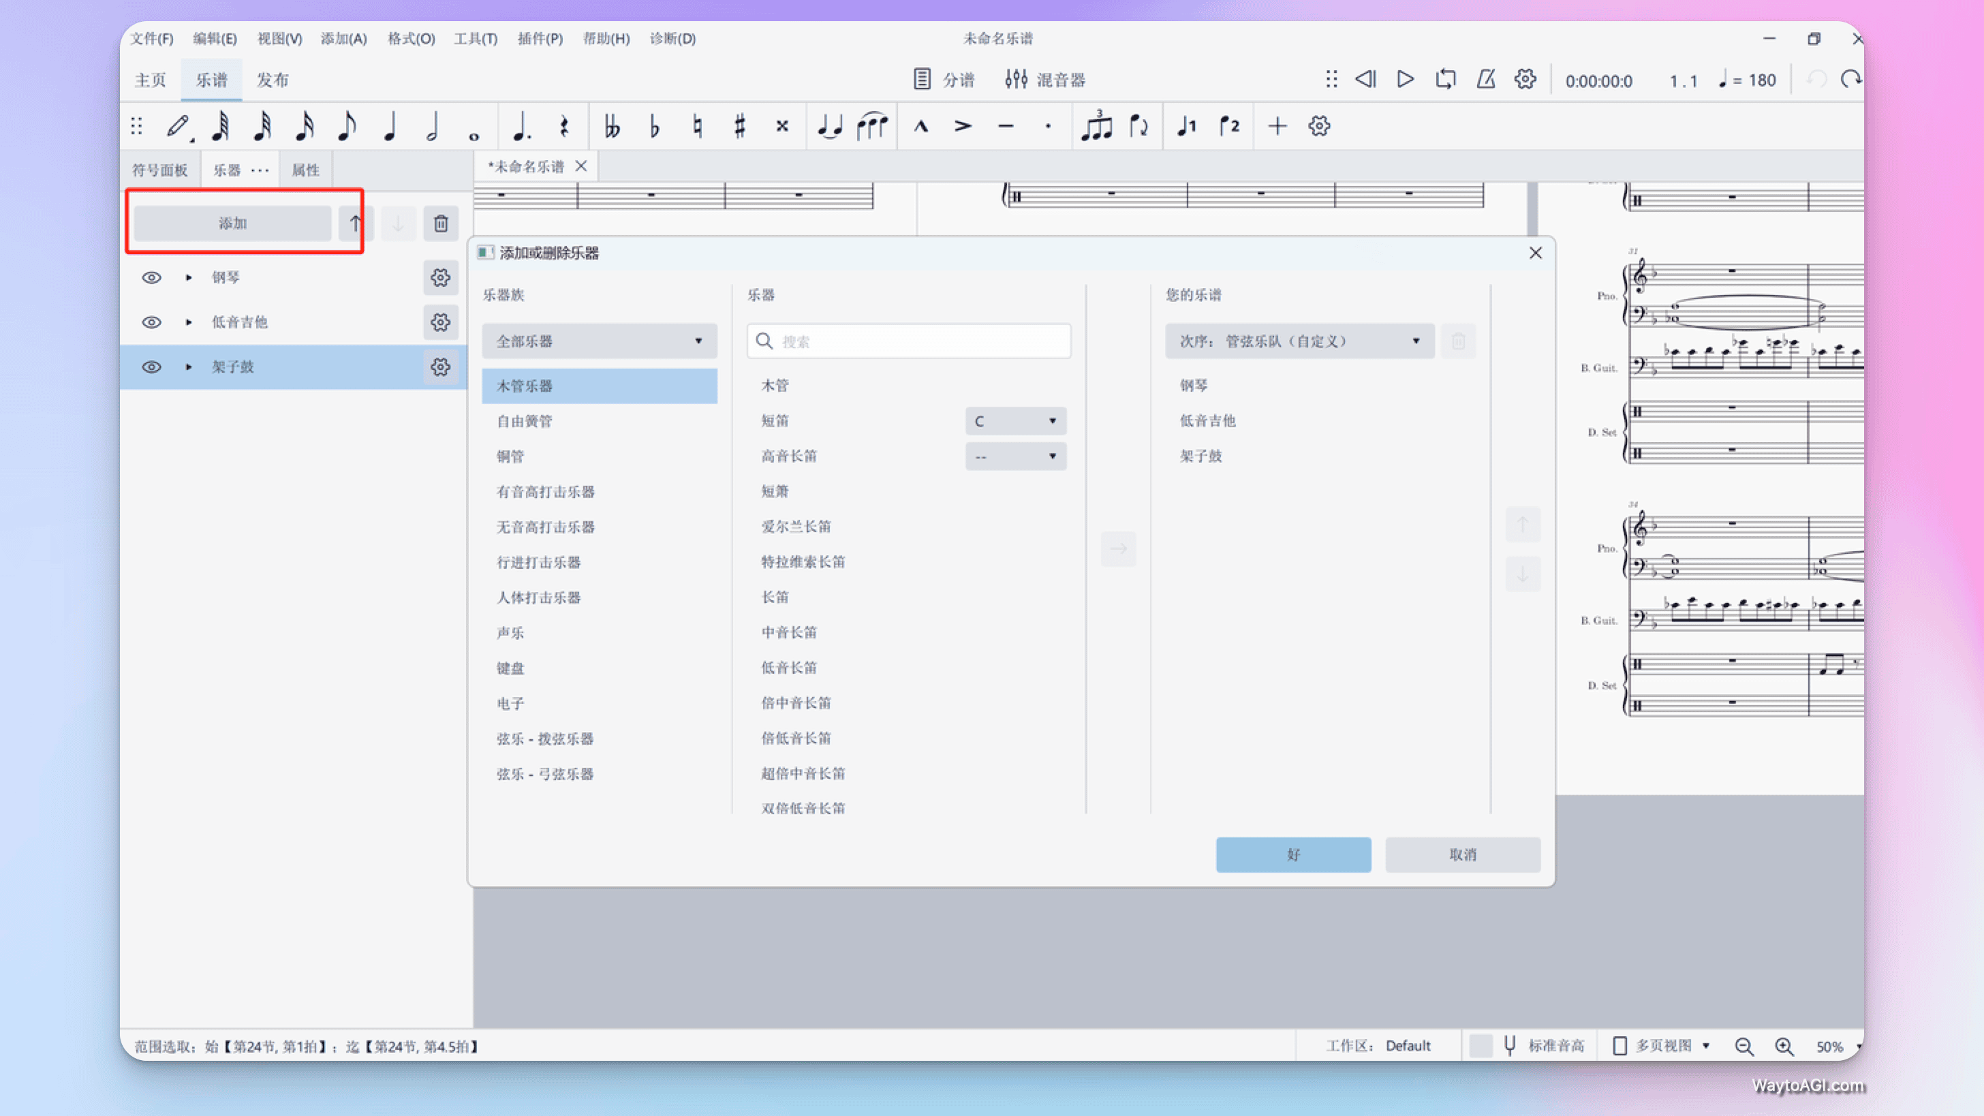Image resolution: width=1984 pixels, height=1116 pixels.
Task: Open the 全部乐器 family dropdown
Action: pyautogui.click(x=599, y=341)
